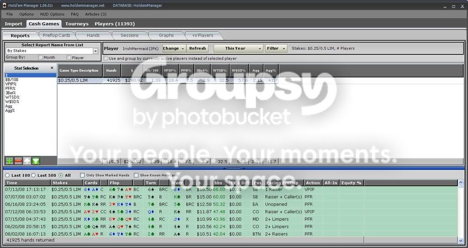Select the Last 500 radio button

point(33,175)
